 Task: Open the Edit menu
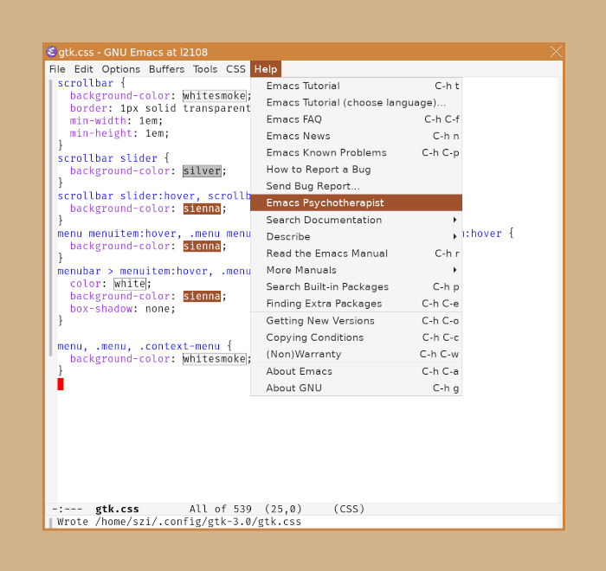83,69
